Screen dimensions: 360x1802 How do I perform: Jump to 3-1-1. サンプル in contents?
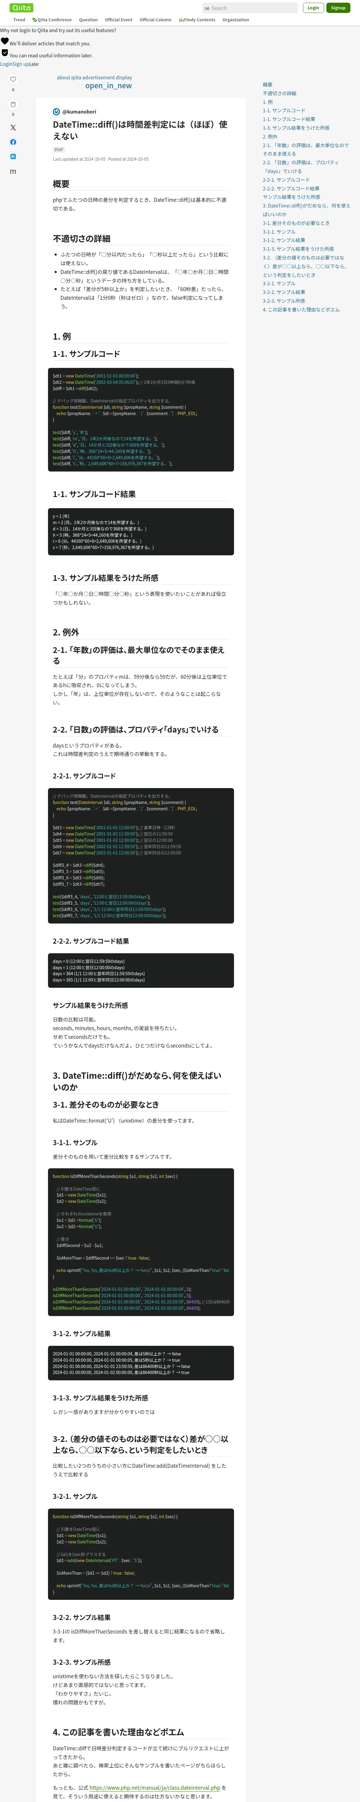coord(279,232)
